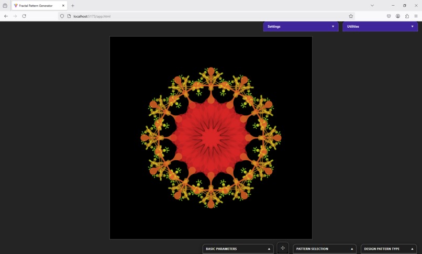This screenshot has height=254, width=422.
Task: Save page to Pocket
Action: coord(388,16)
